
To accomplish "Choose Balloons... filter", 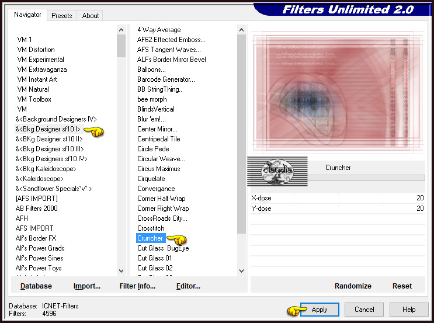I will click(151, 70).
